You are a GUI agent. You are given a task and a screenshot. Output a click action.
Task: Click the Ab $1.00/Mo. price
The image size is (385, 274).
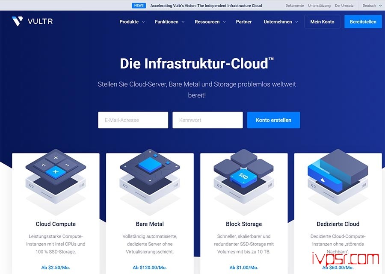[x=244, y=268]
